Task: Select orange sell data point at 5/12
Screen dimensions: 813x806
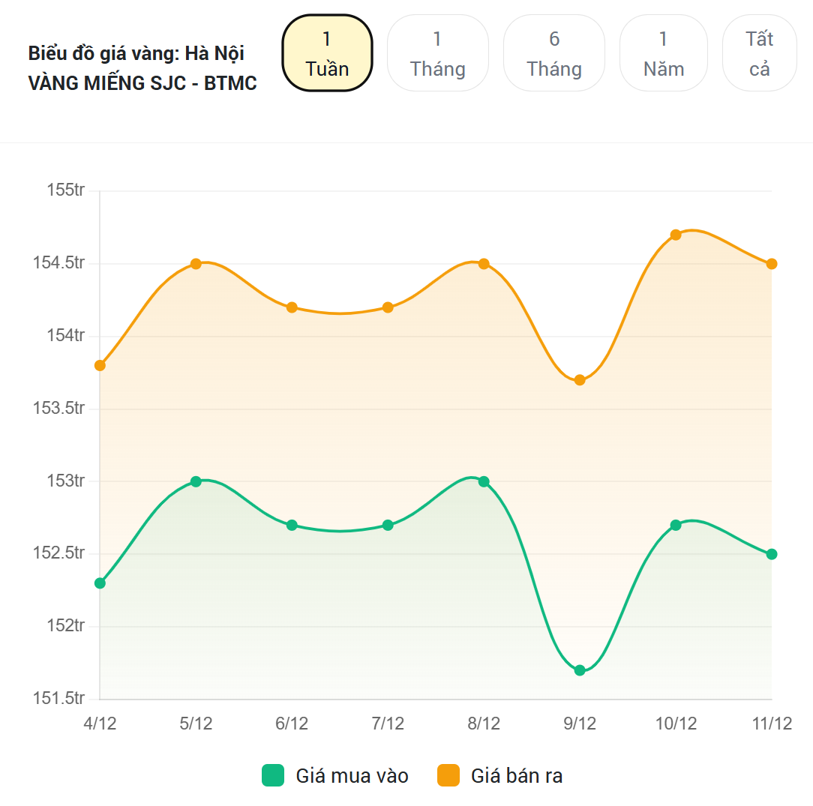Action: pyautogui.click(x=196, y=264)
